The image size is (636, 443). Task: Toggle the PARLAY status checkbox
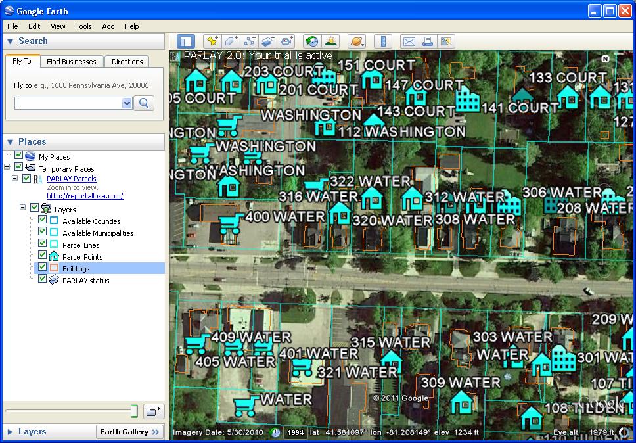click(42, 278)
